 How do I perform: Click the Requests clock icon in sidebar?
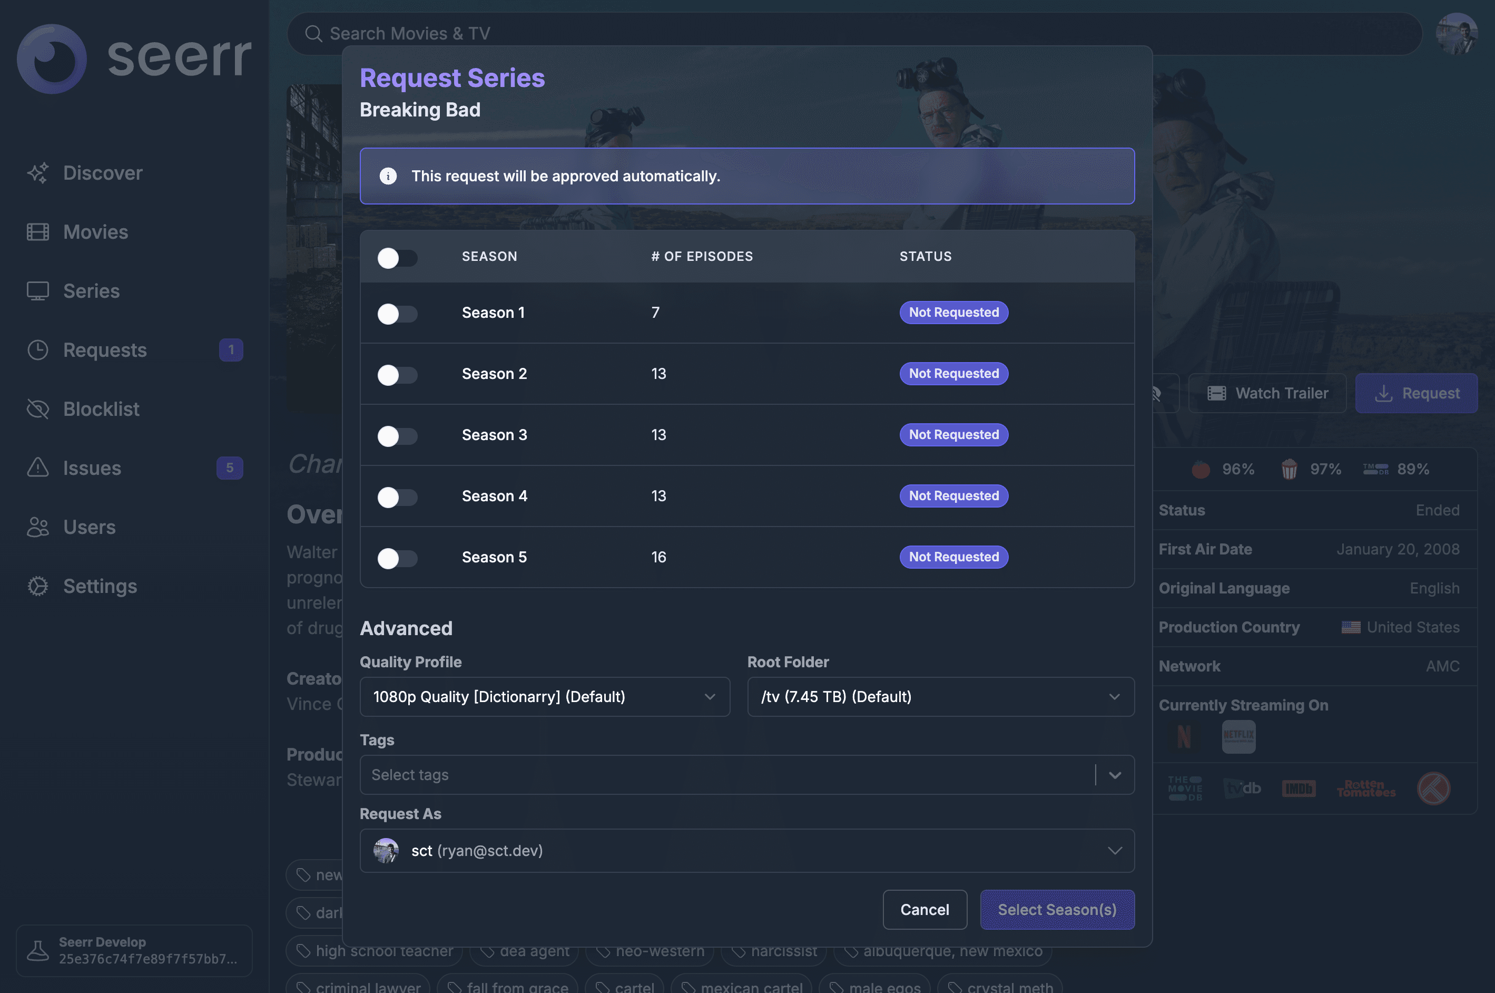click(38, 349)
